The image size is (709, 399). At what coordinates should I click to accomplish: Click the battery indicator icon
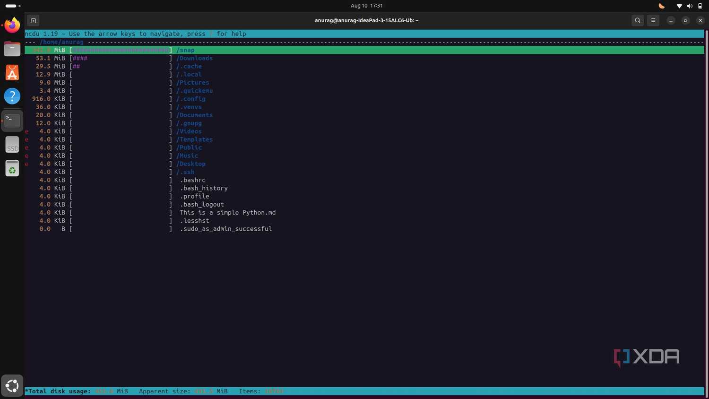700,6
